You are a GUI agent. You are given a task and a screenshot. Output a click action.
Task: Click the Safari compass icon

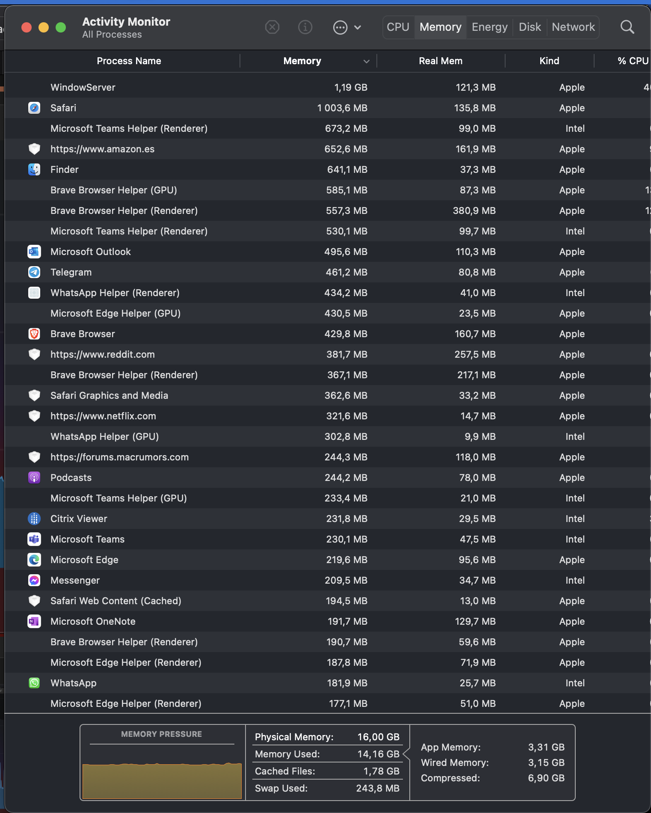point(34,108)
